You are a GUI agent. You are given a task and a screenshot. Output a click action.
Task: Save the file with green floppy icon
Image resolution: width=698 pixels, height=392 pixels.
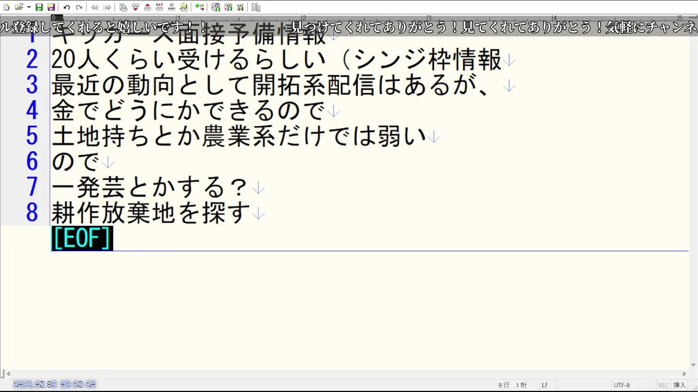(x=39, y=7)
